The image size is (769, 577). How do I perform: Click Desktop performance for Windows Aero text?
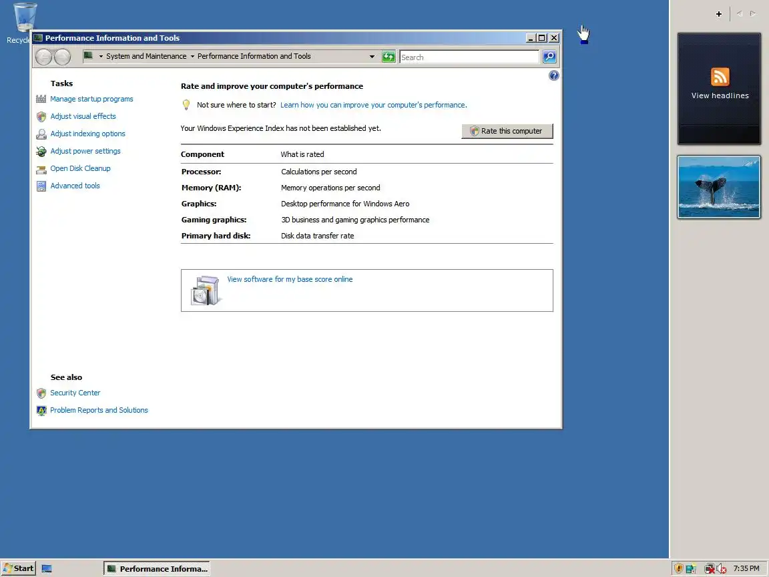click(345, 204)
